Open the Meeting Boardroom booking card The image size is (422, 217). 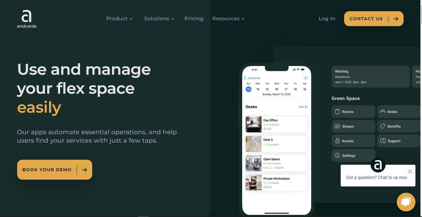371,77
